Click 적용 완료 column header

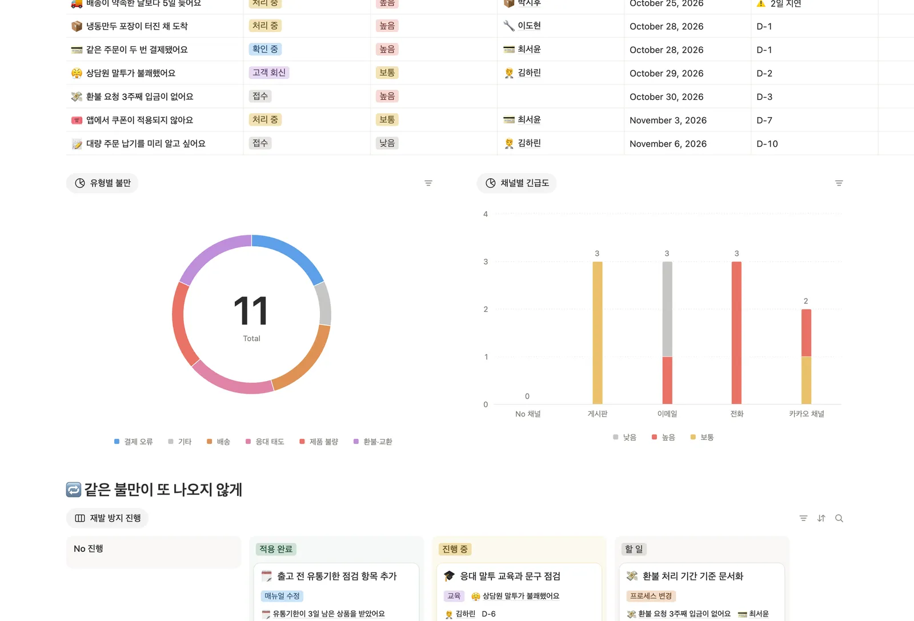[x=276, y=549]
